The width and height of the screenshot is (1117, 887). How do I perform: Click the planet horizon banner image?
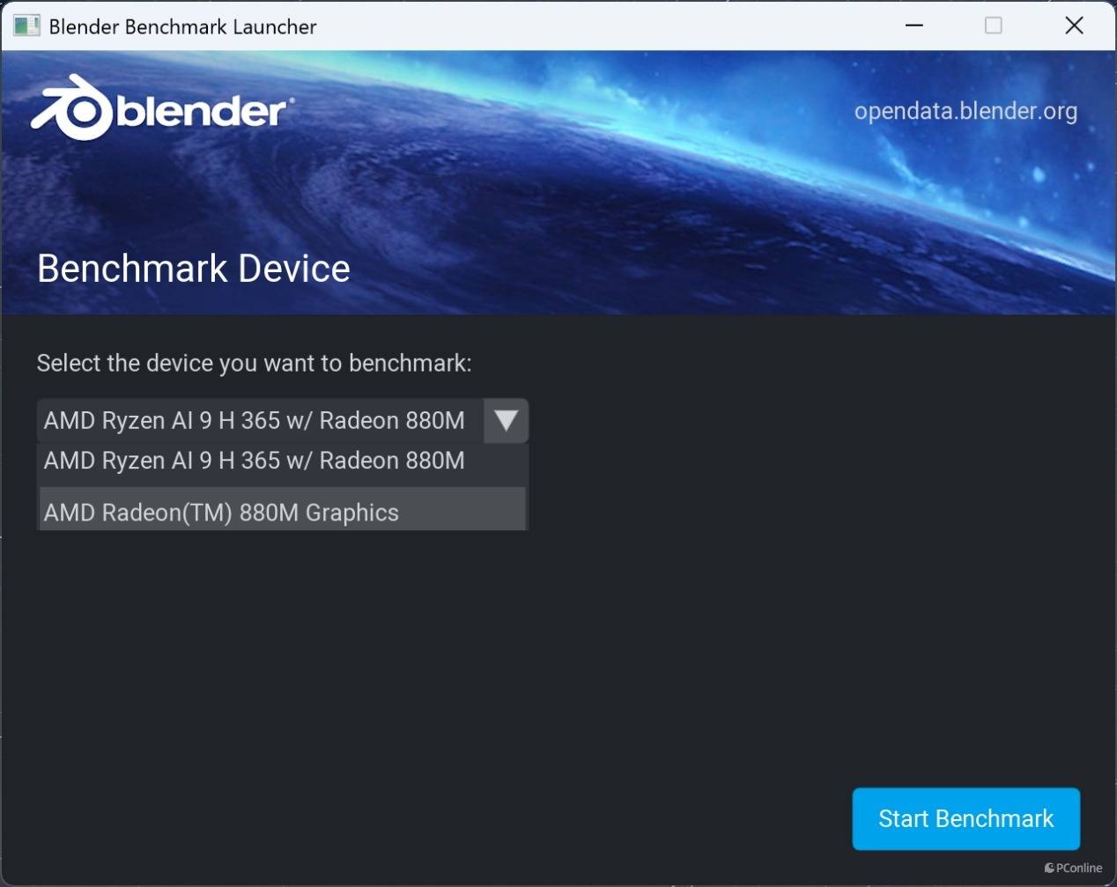coord(617,194)
